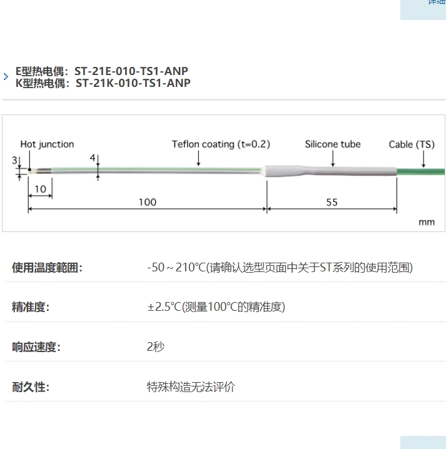Click the Cable (TS) label in the diagram
This screenshot has width=446, height=449.
411,144
